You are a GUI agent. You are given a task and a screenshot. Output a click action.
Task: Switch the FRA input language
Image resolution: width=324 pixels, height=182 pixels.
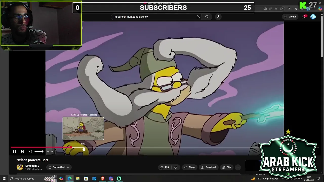pyautogui.click(x=300, y=179)
